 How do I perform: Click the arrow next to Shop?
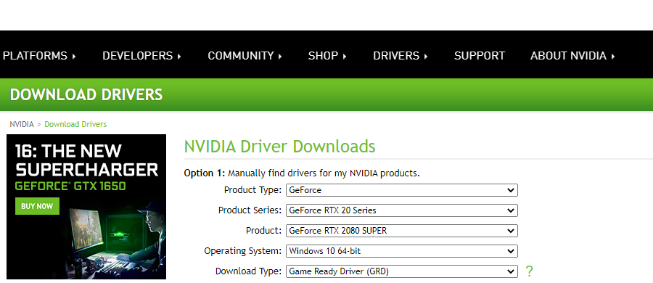(x=345, y=57)
